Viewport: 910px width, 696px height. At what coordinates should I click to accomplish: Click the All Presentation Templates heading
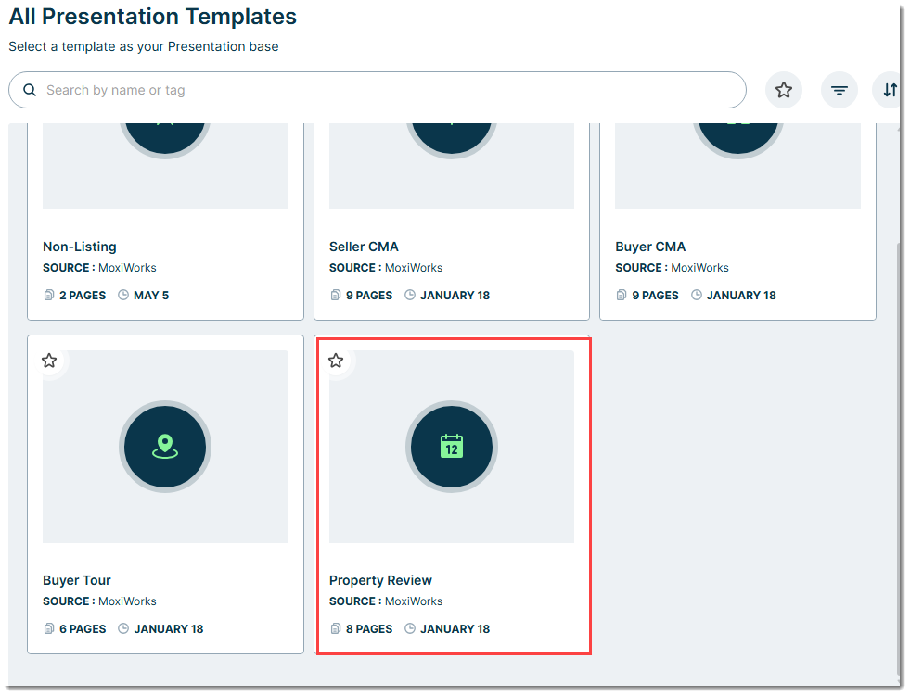pyautogui.click(x=153, y=17)
